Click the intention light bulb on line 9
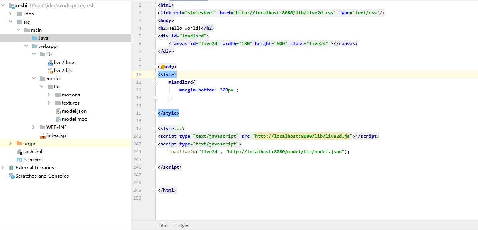The image size is (478, 230). [163, 67]
